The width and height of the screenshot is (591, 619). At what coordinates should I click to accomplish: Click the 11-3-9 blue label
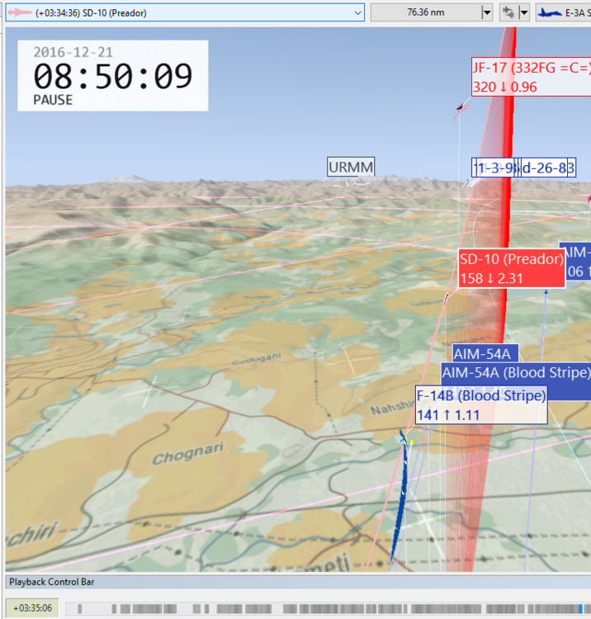[495, 168]
